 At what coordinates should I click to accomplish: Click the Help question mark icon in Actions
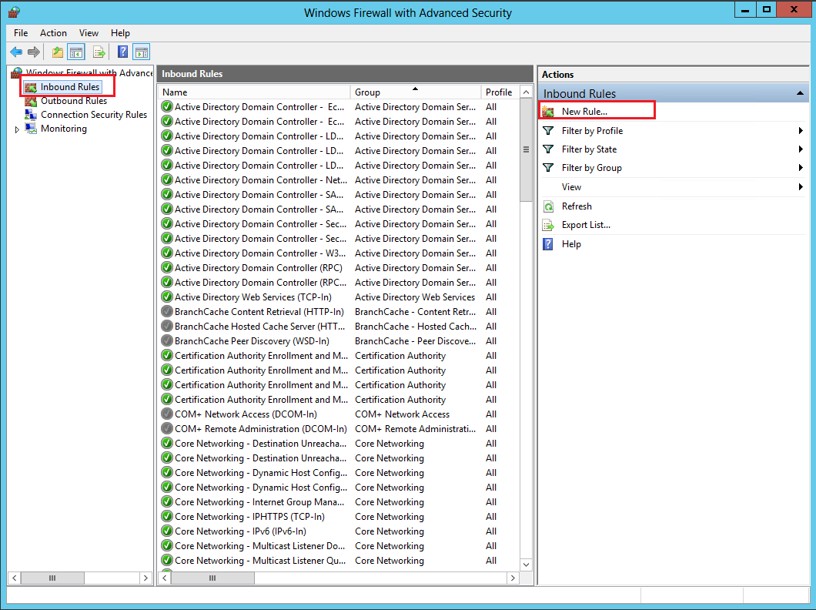click(x=548, y=244)
